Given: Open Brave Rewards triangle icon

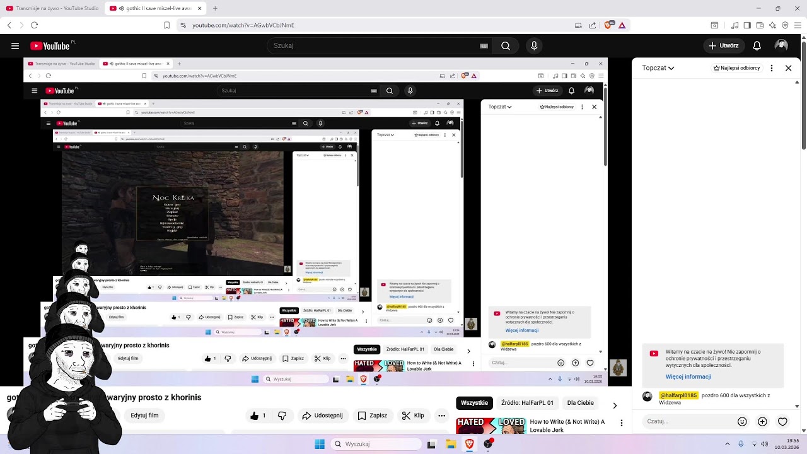Looking at the screenshot, I should (622, 25).
